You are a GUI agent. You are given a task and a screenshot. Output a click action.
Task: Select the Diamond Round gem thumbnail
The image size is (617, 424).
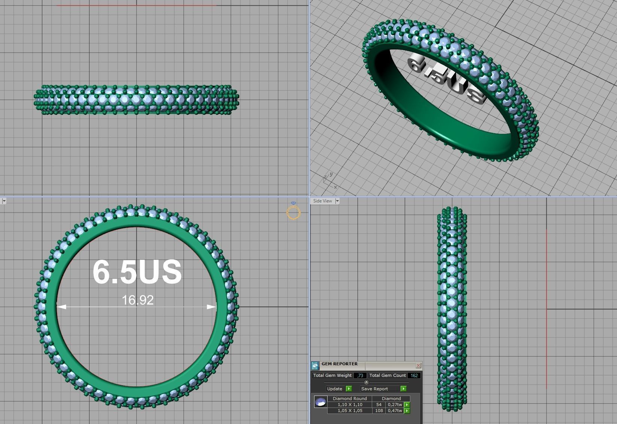[x=320, y=402]
